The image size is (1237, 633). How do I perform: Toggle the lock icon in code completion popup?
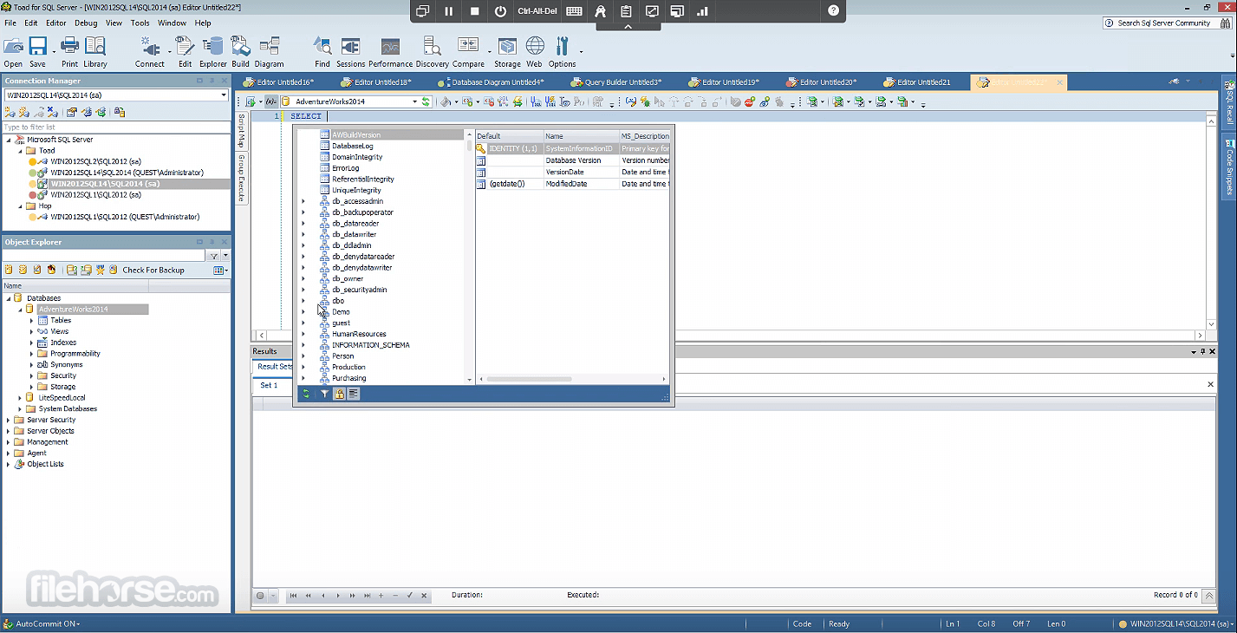tap(340, 394)
